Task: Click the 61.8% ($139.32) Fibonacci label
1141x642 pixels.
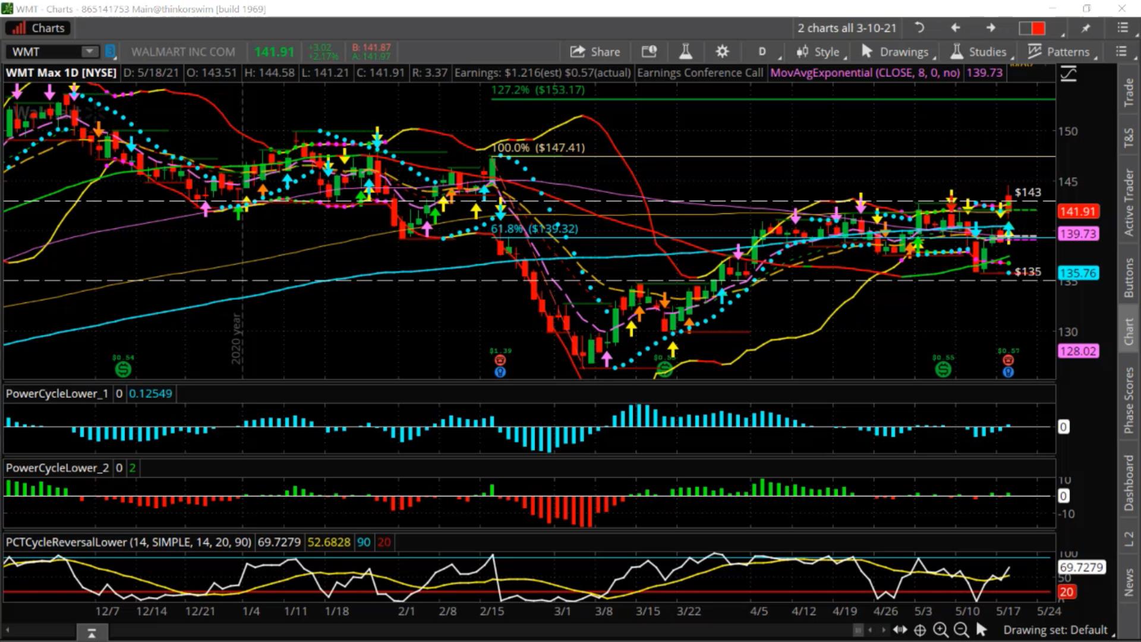Action: pos(534,228)
